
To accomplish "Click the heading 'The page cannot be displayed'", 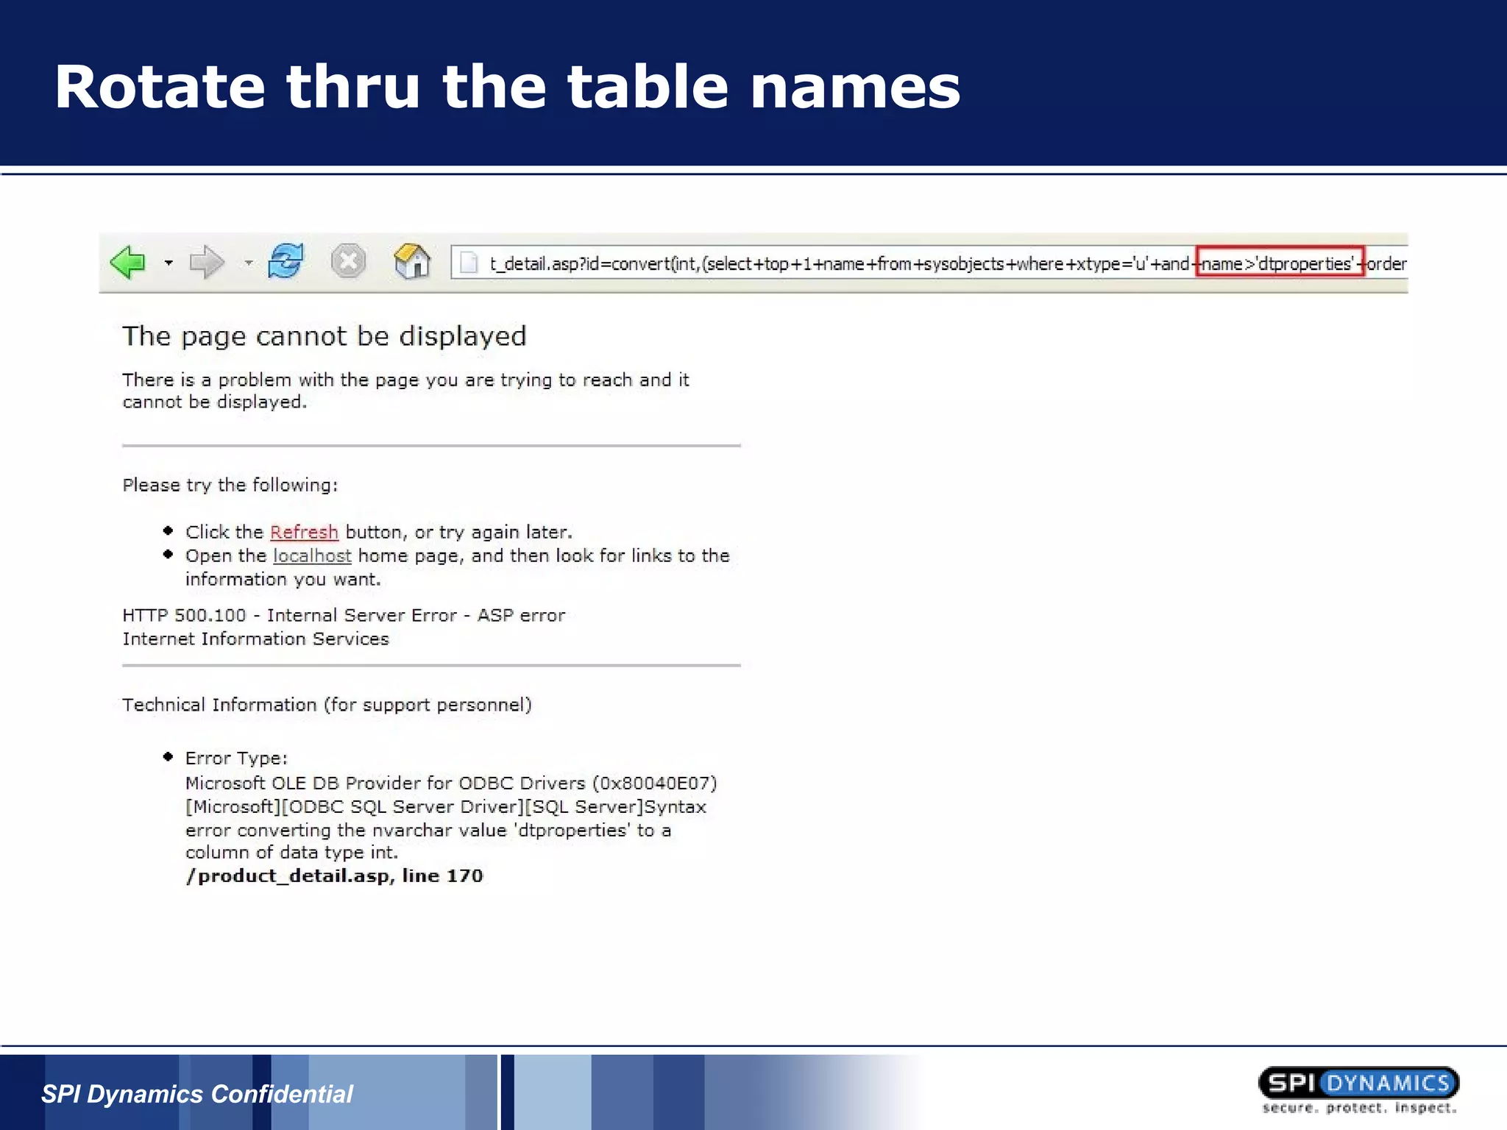I will pos(325,336).
